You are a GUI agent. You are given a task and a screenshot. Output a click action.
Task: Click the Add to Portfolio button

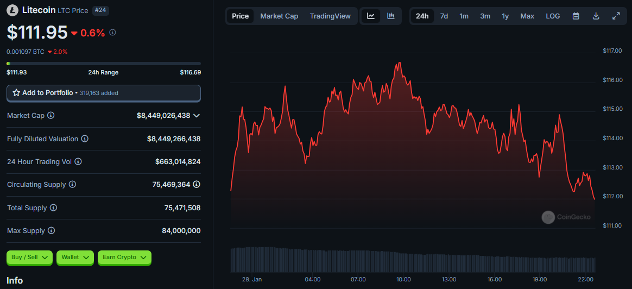(x=104, y=93)
